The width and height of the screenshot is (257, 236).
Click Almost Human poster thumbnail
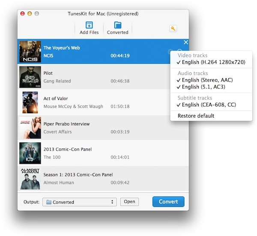point(30,179)
